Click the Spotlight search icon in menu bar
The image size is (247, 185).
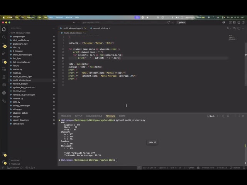[213, 17]
